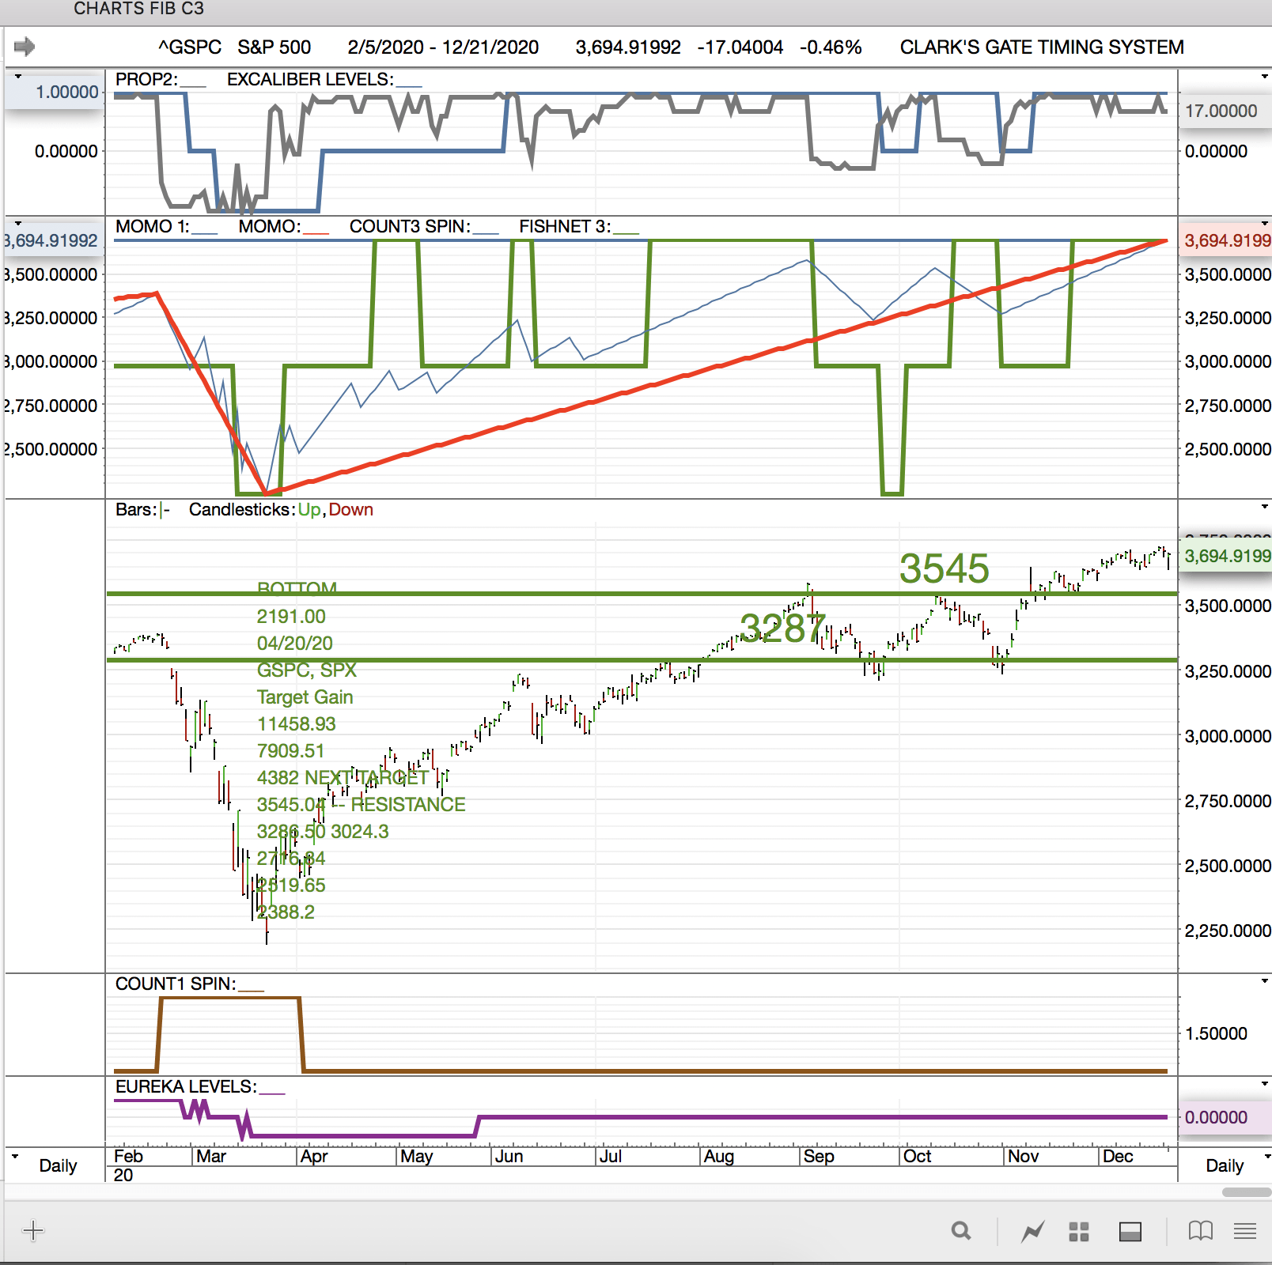Click the Dec month marker on time axis

coord(1118,1156)
